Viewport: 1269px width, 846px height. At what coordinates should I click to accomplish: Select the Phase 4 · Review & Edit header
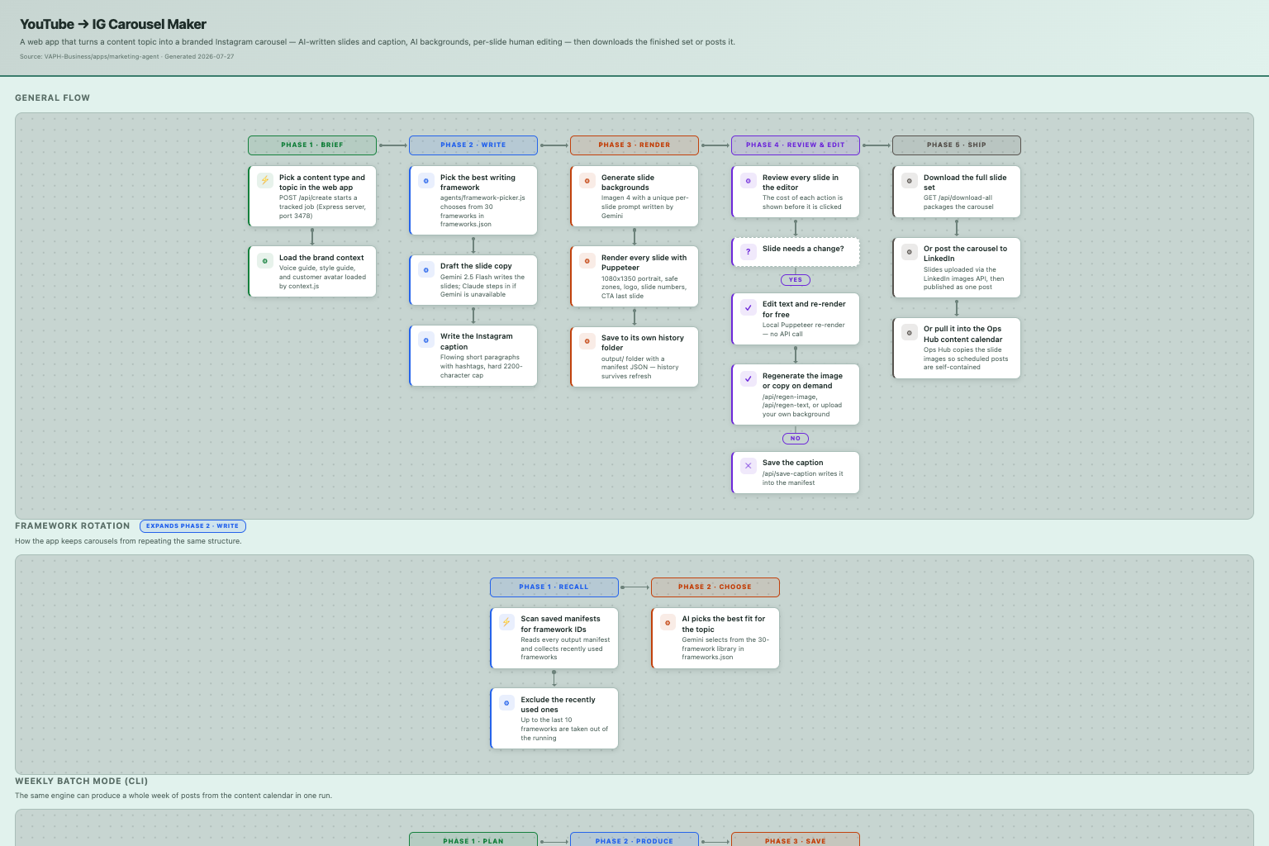tap(796, 145)
